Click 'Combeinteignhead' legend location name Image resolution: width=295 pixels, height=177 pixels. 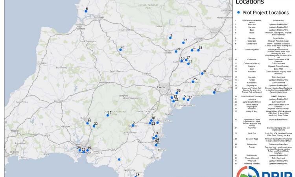point(252,50)
